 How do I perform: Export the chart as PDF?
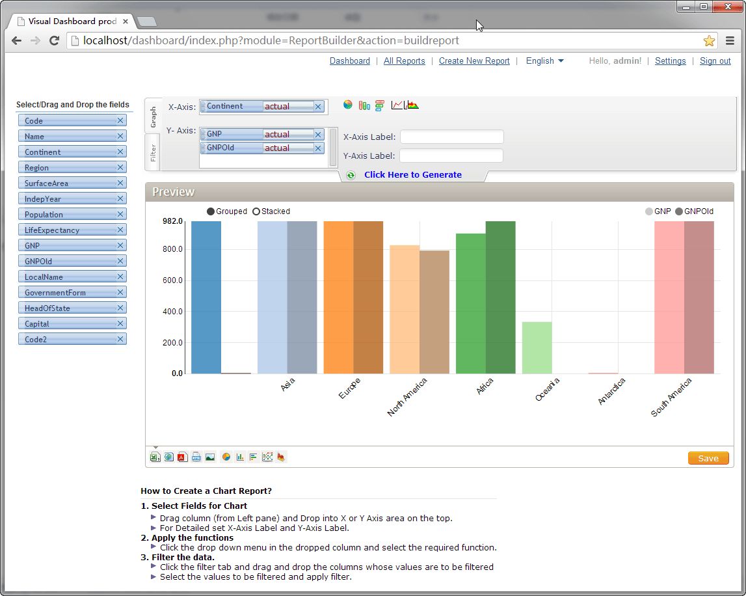click(183, 457)
